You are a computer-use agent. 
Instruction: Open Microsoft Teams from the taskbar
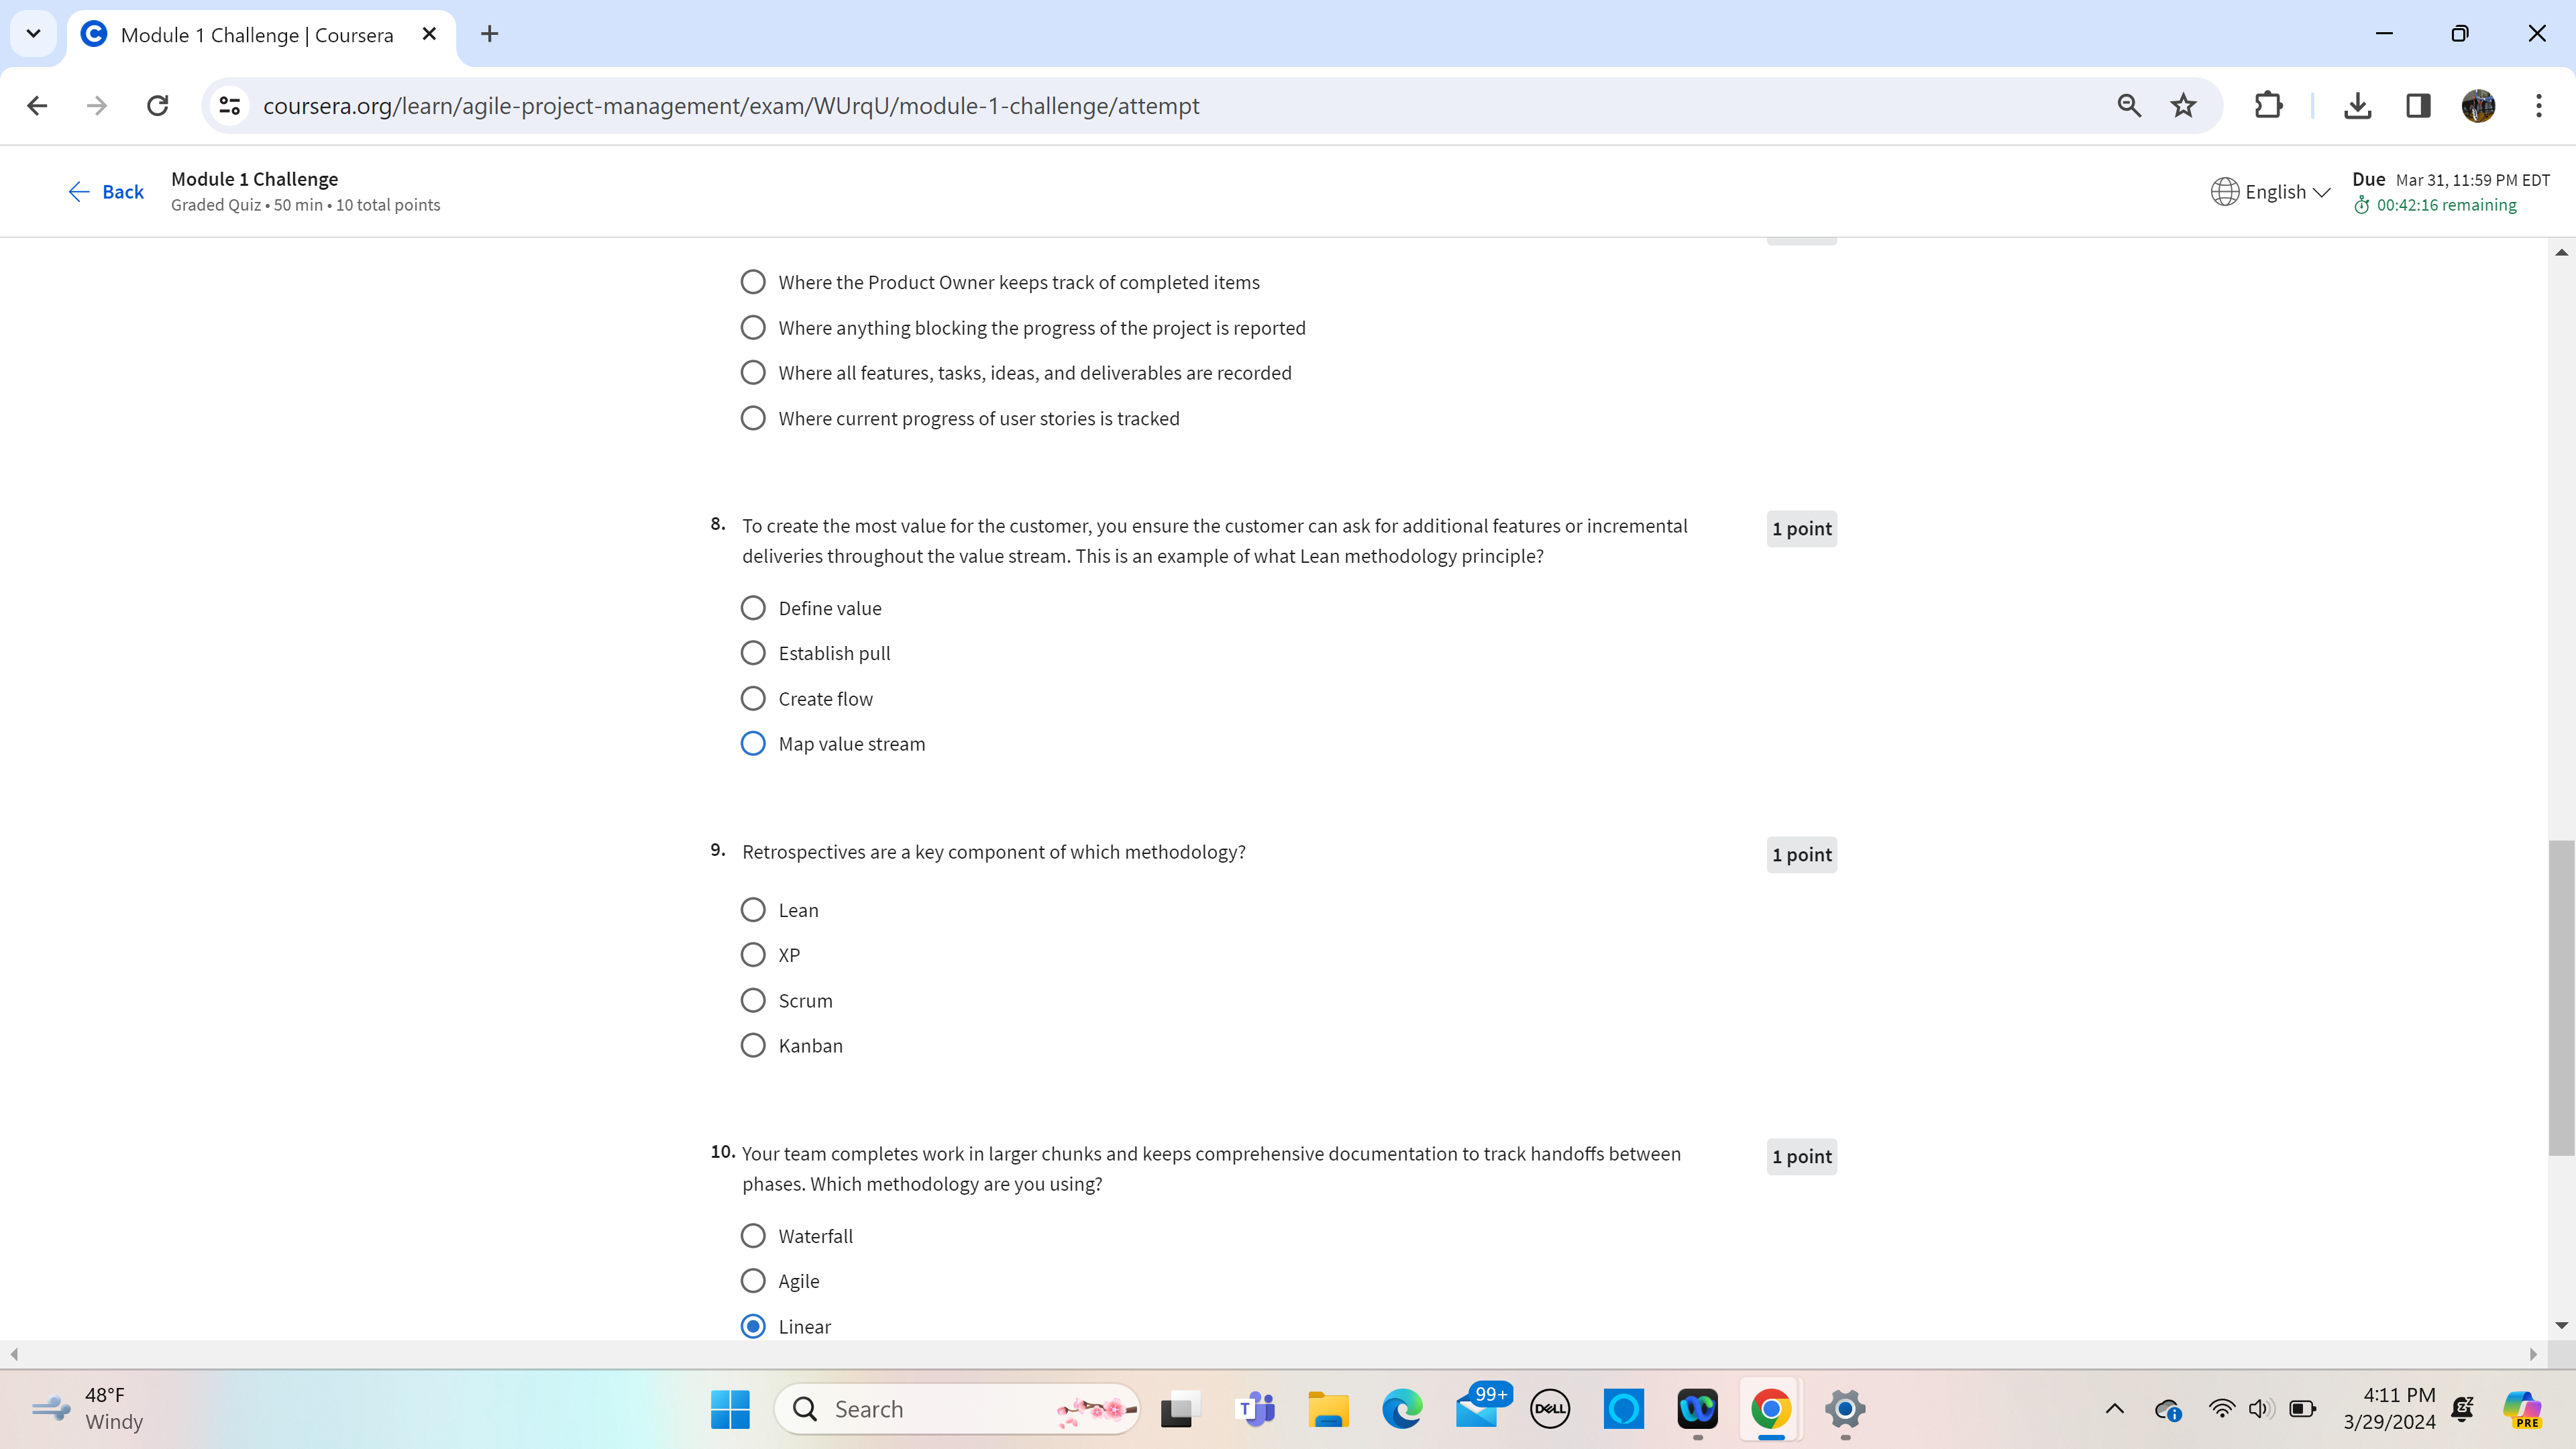tap(1255, 1409)
